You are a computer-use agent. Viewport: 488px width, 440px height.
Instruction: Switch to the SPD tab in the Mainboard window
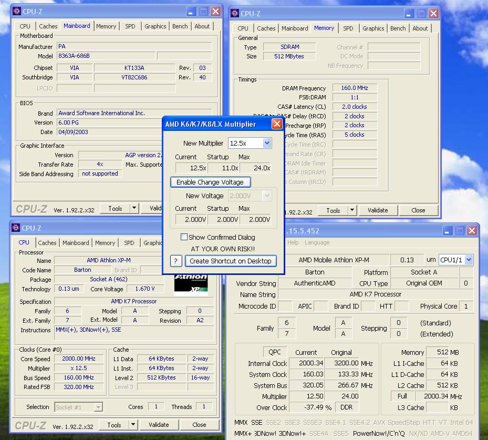click(x=130, y=26)
